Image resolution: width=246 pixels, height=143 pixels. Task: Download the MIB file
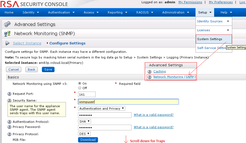pos(88,140)
